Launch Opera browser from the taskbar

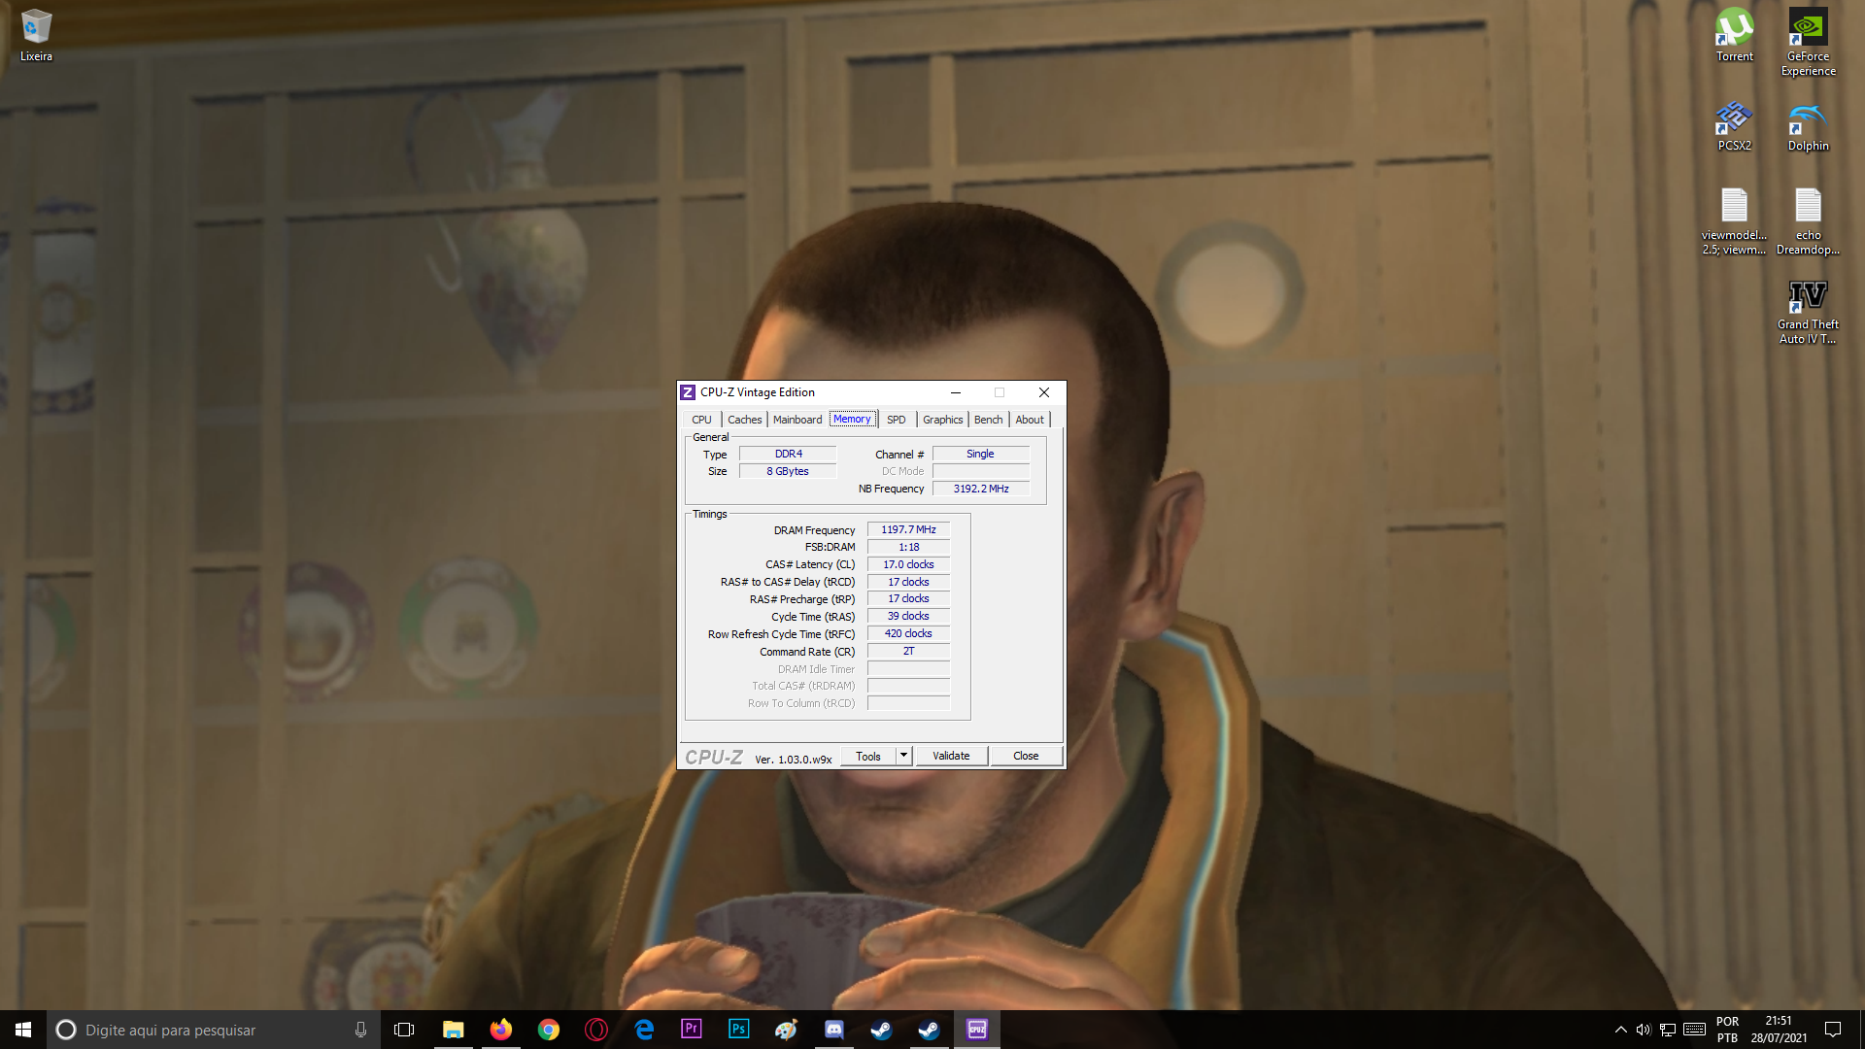click(595, 1030)
